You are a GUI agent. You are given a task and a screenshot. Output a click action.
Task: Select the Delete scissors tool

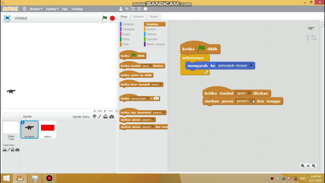click(x=127, y=9)
